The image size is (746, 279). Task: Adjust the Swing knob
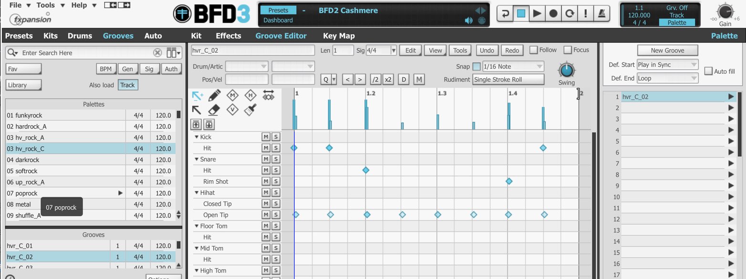click(566, 70)
